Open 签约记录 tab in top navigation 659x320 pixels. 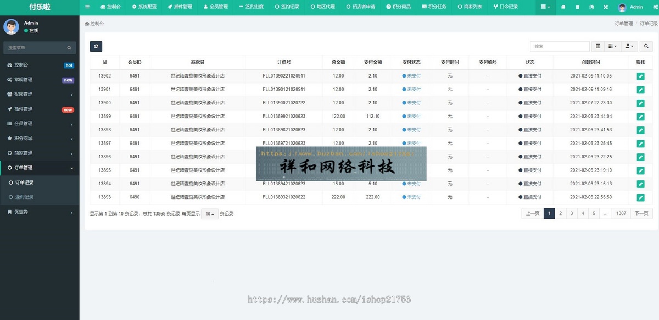click(x=286, y=7)
